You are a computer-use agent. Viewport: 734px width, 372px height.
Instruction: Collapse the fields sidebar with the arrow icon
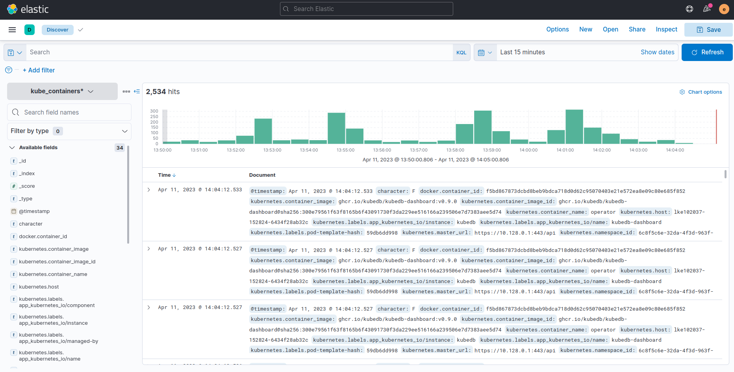click(x=137, y=91)
